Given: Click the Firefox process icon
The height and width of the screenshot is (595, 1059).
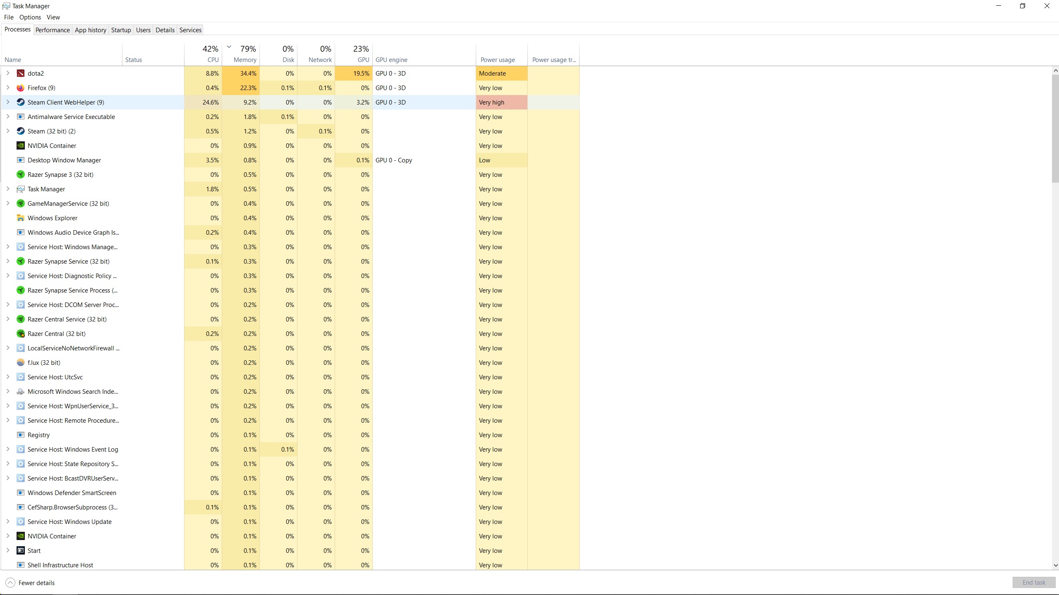Looking at the screenshot, I should (20, 88).
